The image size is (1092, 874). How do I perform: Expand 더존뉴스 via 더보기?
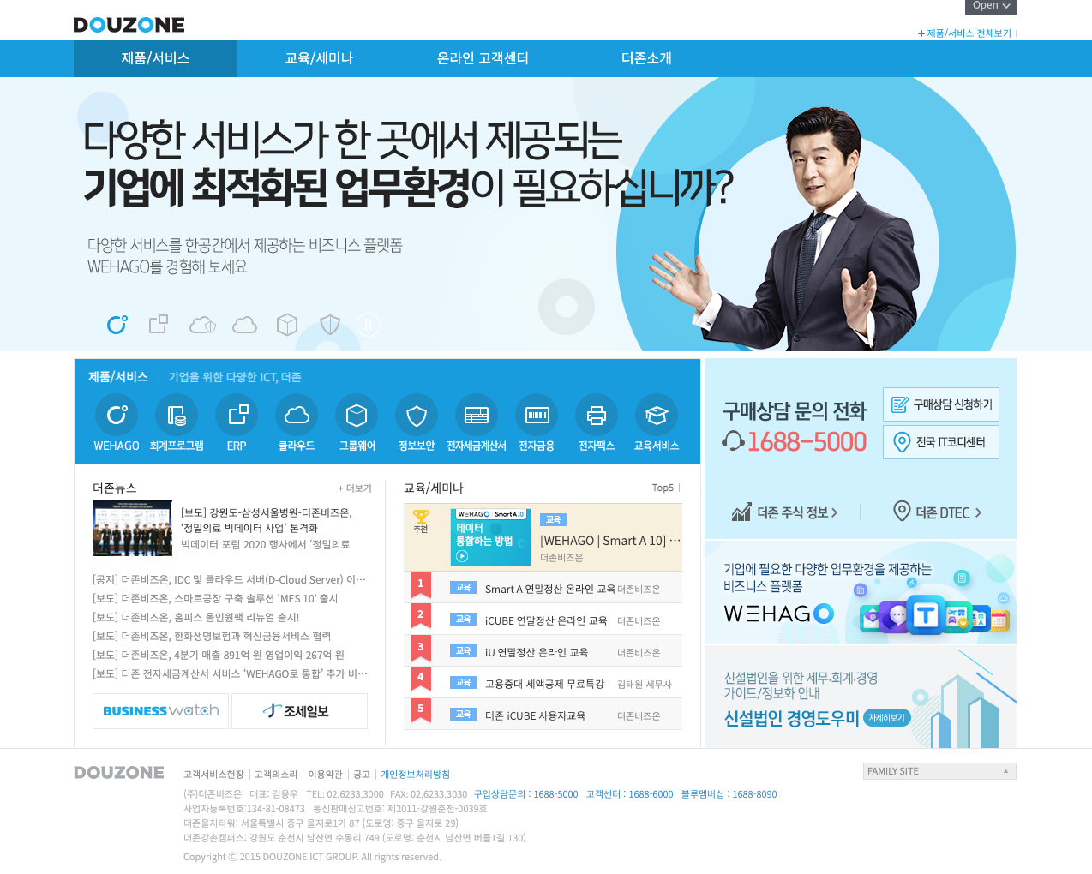click(355, 488)
